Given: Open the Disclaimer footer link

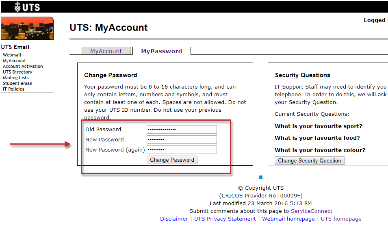Looking at the screenshot, I should pos(174,219).
